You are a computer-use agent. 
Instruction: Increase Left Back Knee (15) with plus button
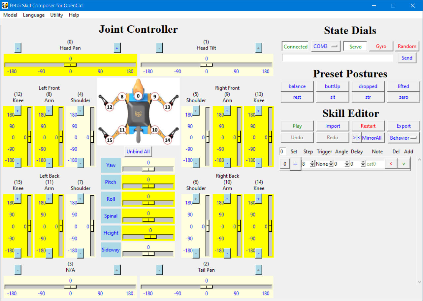pos(18,198)
